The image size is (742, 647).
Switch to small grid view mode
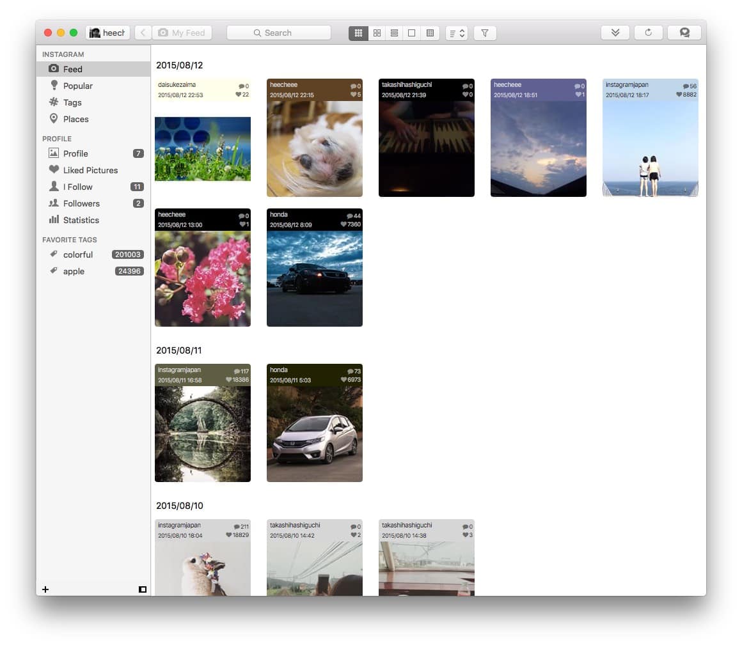358,33
